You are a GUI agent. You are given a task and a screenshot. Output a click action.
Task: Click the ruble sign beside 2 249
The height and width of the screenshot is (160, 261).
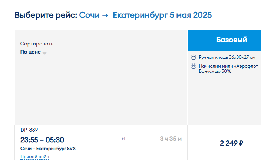pos(241,143)
